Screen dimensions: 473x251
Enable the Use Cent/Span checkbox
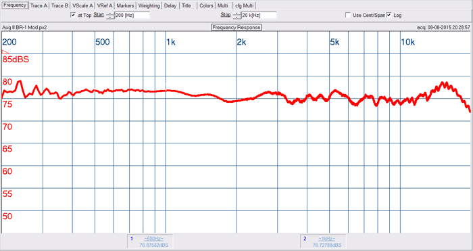point(348,15)
